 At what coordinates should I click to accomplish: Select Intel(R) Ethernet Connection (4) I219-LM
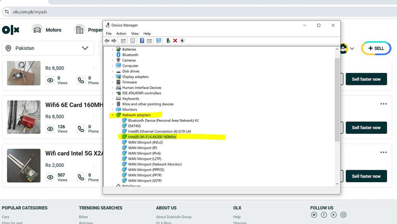160,131
